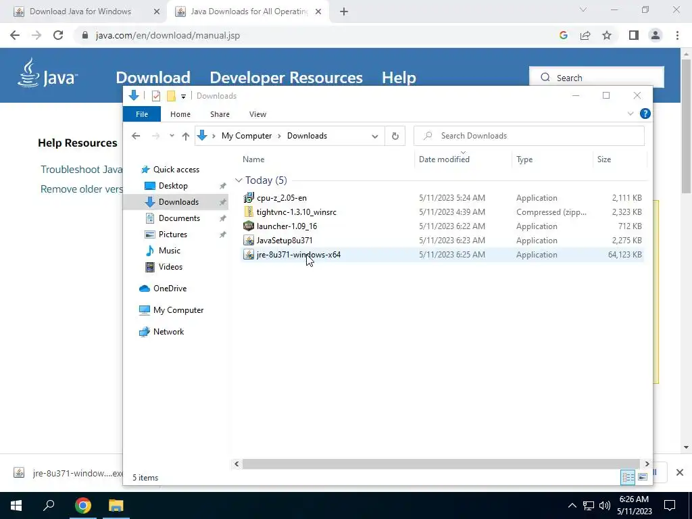Switch to the Share ribbon tab
The height and width of the screenshot is (519, 692).
pyautogui.click(x=220, y=114)
